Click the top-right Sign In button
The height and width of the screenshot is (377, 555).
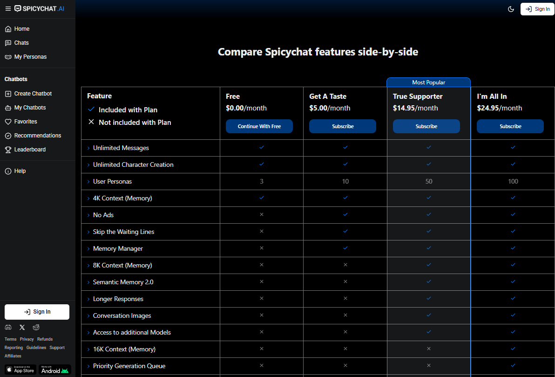tap(537, 9)
